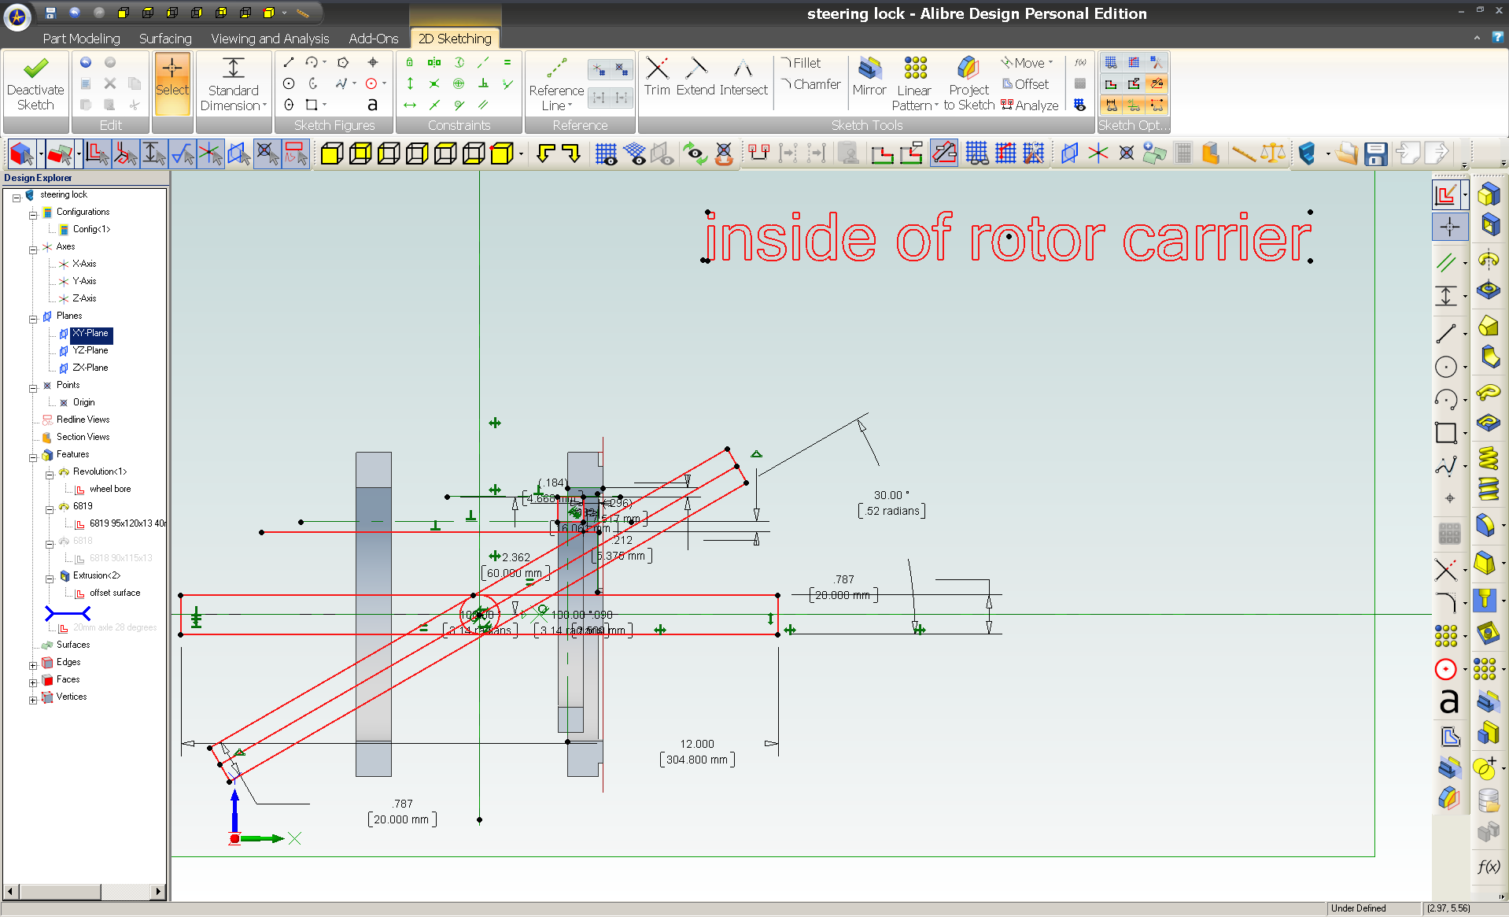Click the Intersect sketch tool
This screenshot has height=917, width=1509.
tap(743, 77)
